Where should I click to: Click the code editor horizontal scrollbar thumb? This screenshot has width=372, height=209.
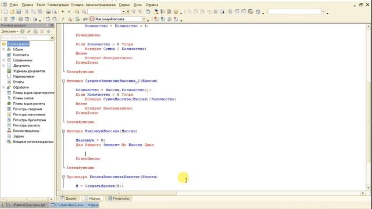pos(120,193)
